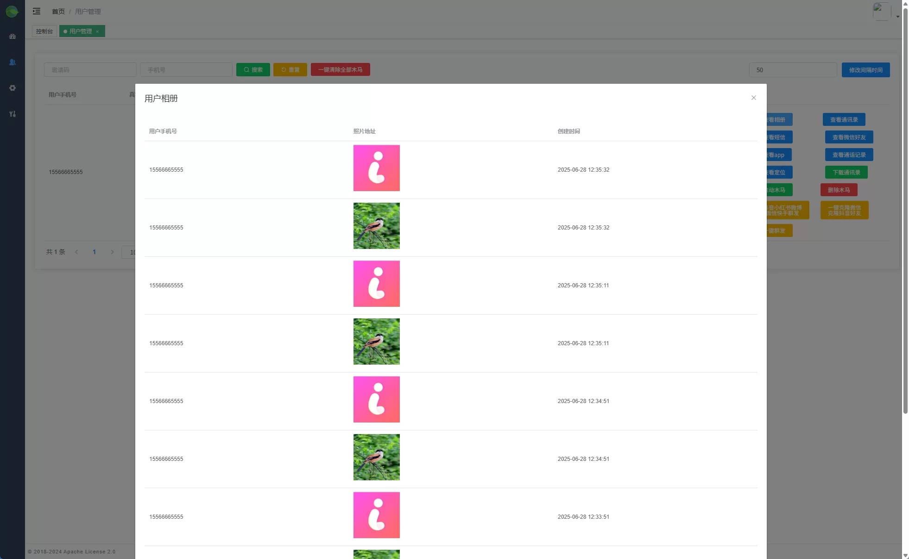Image resolution: width=909 pixels, height=559 pixels.
Task: Close the 用户管理 tab with x
Action: 97,31
